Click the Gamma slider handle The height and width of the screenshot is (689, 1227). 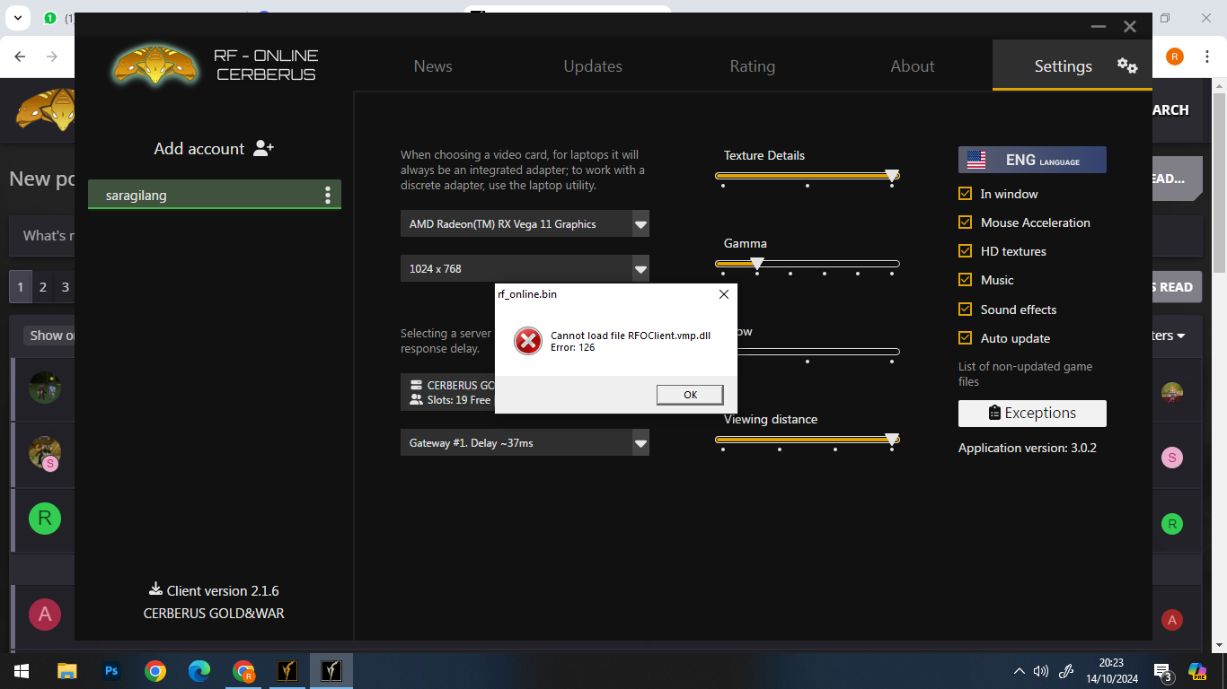coord(757,264)
